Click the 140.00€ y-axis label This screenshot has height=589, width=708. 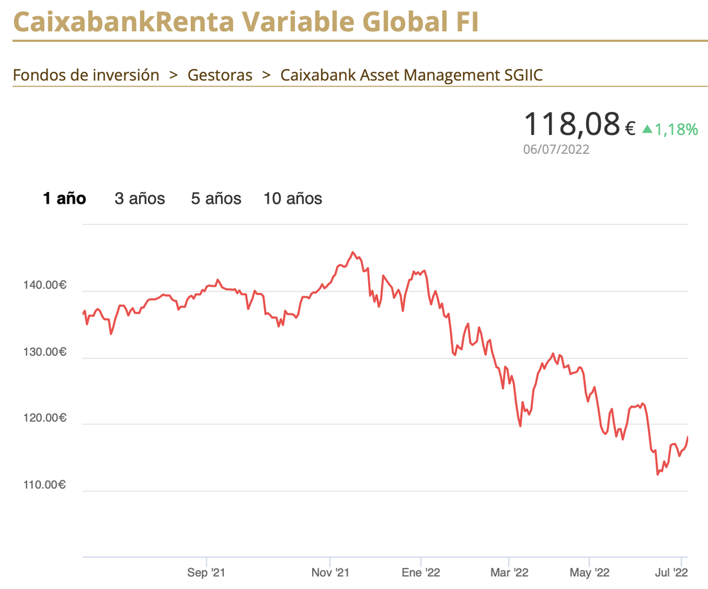click(45, 286)
